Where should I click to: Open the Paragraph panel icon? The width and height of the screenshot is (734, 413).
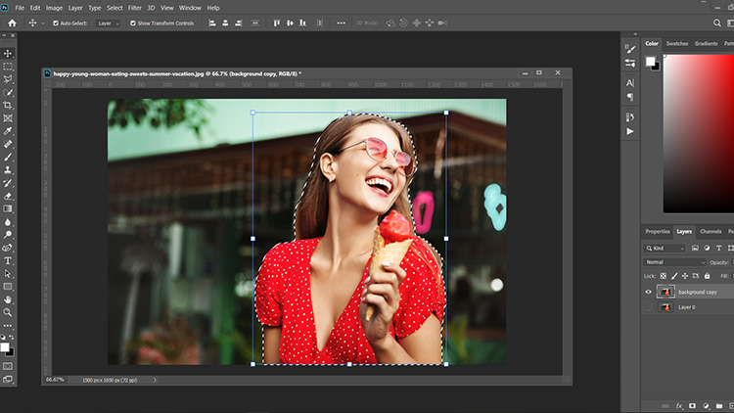[x=630, y=97]
